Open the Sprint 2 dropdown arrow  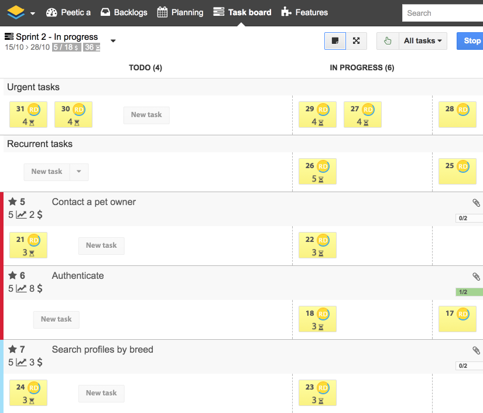pyautogui.click(x=112, y=41)
